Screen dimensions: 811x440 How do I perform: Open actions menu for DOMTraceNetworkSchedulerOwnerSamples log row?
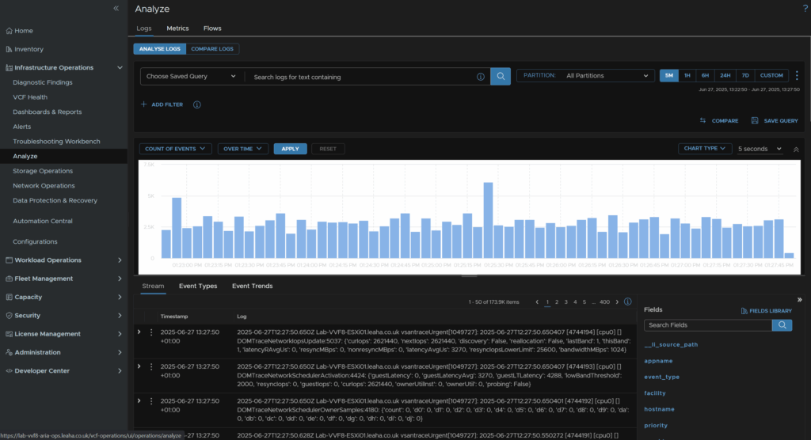151,401
